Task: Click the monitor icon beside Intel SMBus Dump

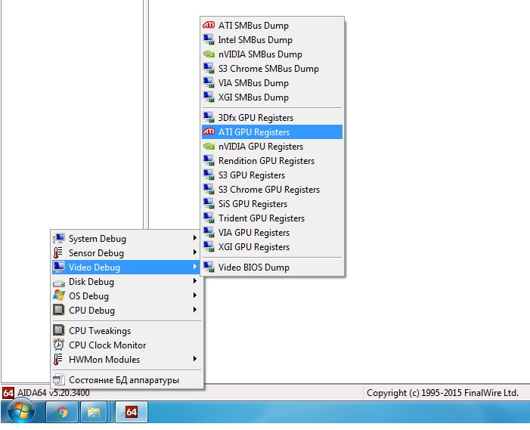Action: click(209, 40)
